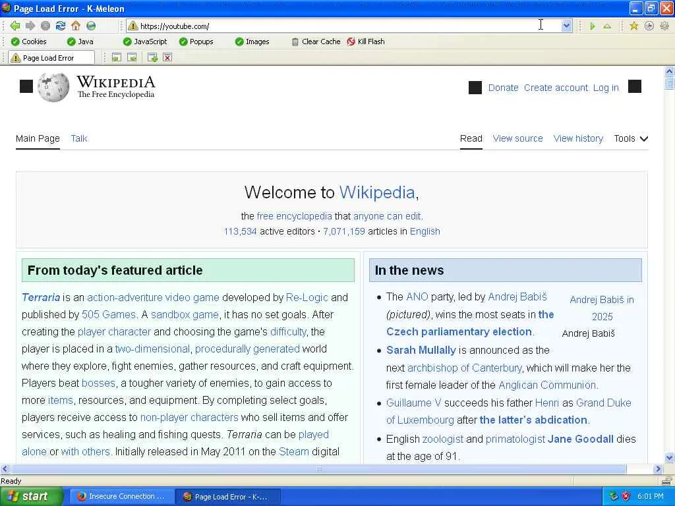Click the Donate link
This screenshot has height=506, width=675.
pos(503,88)
